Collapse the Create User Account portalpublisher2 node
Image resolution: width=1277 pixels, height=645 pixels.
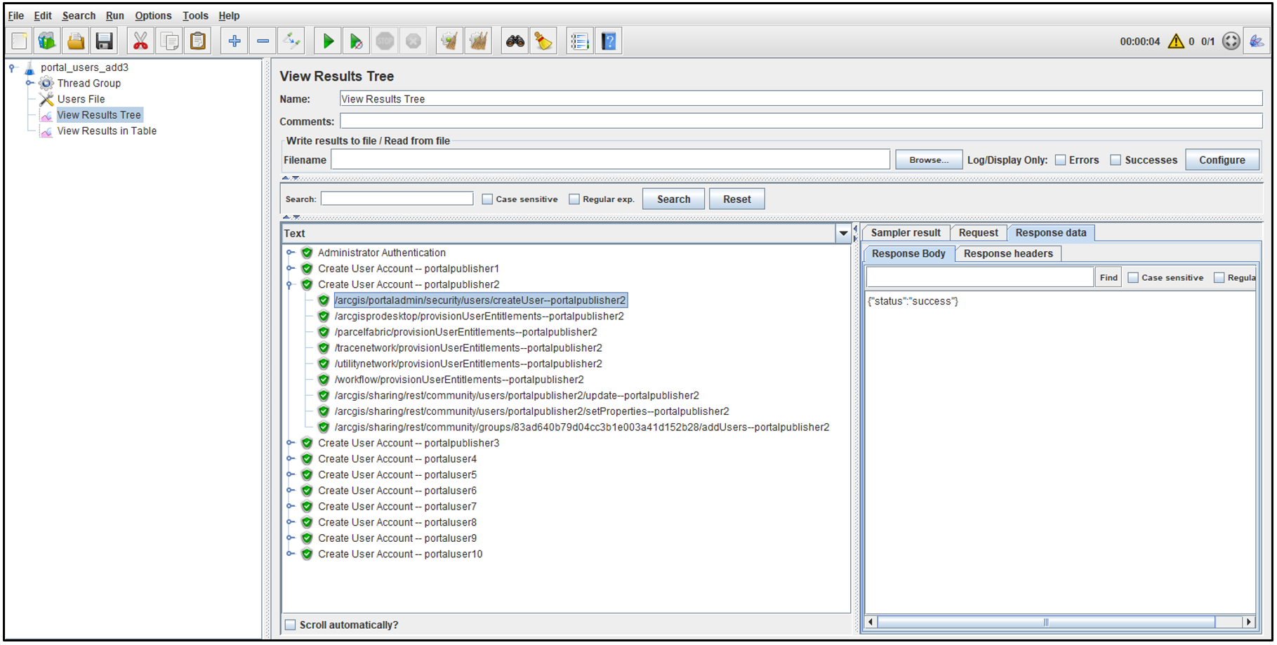[291, 284]
